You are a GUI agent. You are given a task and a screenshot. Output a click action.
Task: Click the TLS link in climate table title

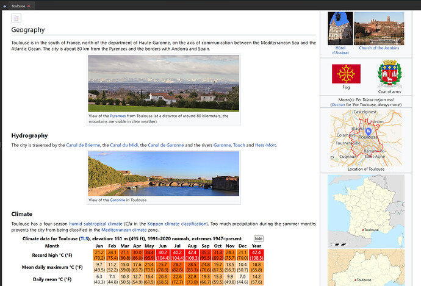pos(83,238)
